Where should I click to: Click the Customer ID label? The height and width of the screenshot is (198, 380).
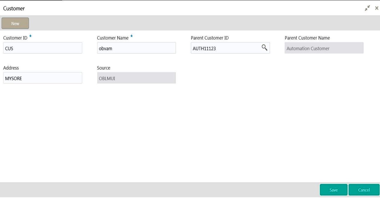15,38
